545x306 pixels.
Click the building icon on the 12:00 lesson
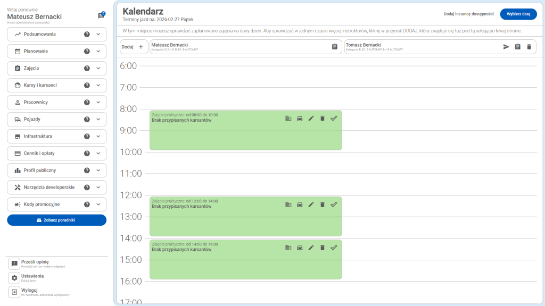[288, 205]
